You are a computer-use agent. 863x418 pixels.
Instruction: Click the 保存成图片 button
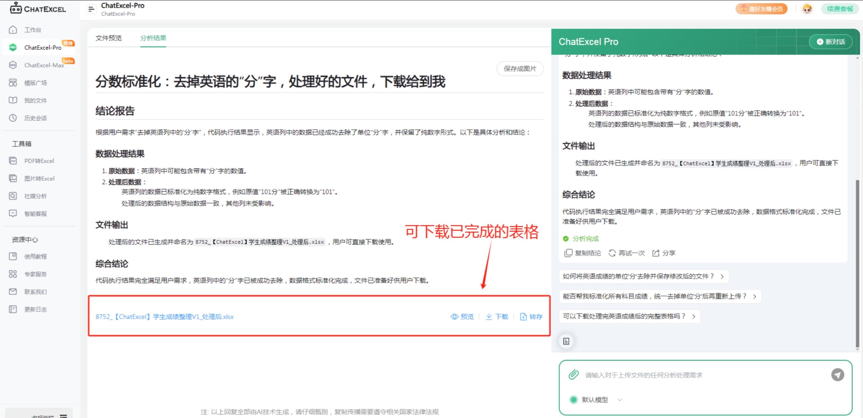point(520,68)
